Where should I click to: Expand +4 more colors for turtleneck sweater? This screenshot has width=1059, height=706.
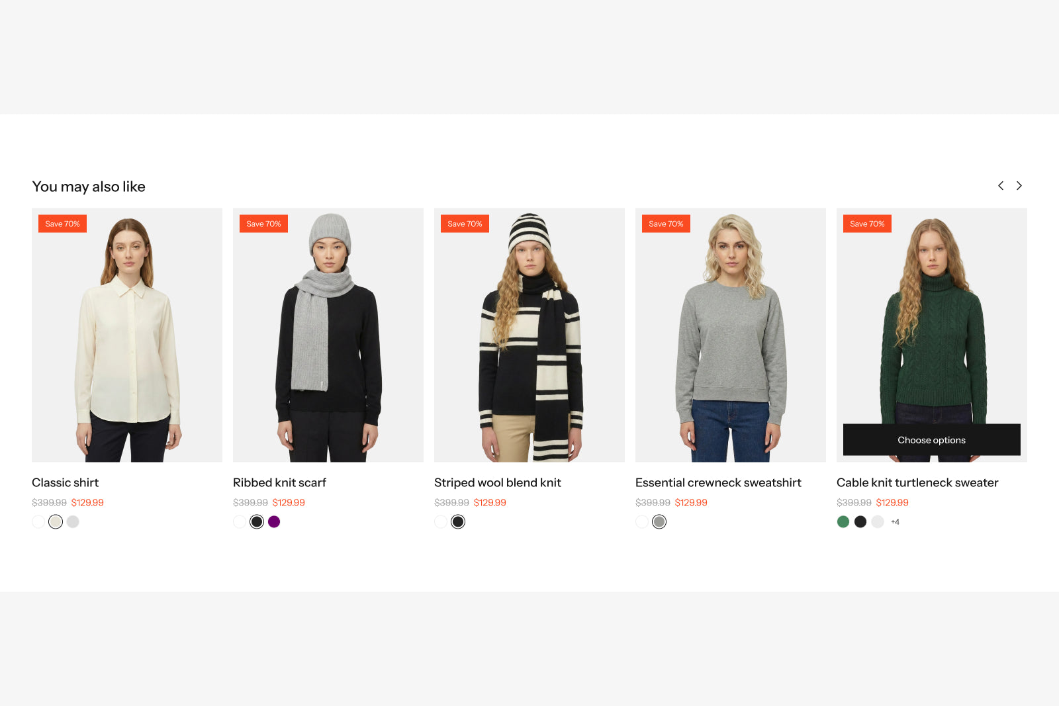pyautogui.click(x=895, y=522)
